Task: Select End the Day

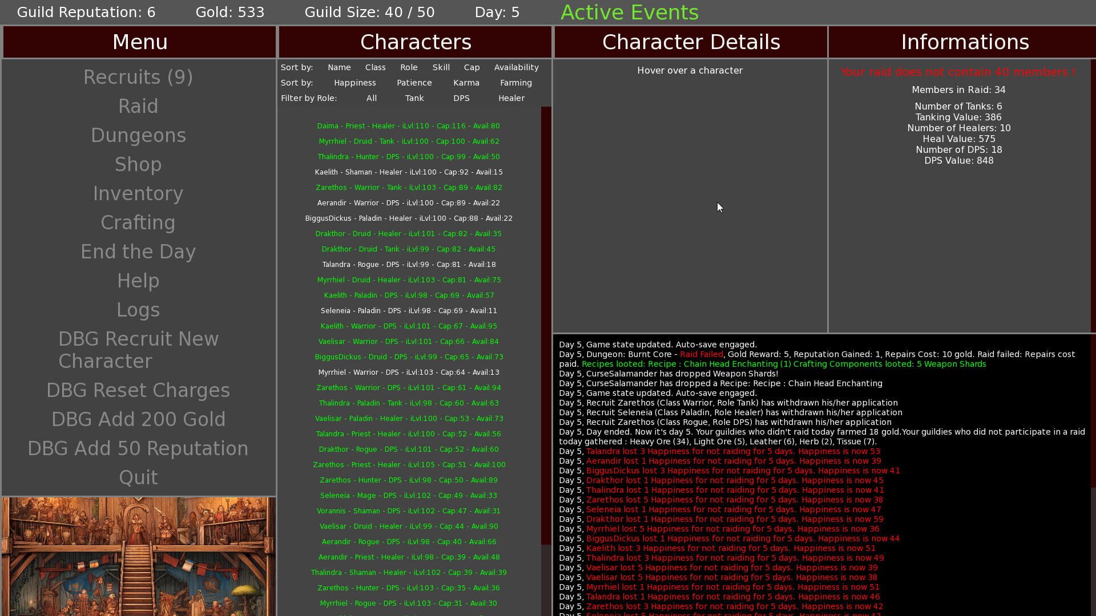Action: pyautogui.click(x=138, y=251)
